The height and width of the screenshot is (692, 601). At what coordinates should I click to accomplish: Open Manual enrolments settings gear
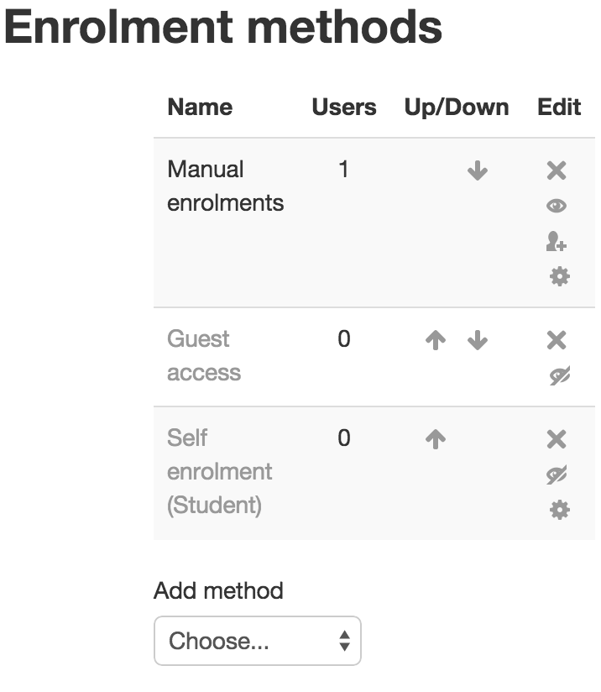[x=560, y=276]
